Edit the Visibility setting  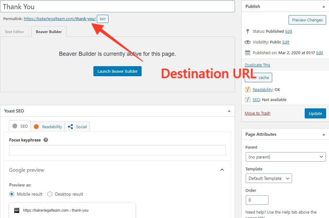pyautogui.click(x=285, y=42)
